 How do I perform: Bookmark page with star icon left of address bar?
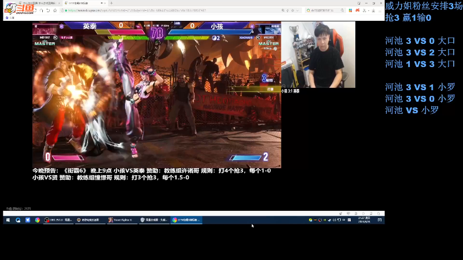tap(55, 10)
